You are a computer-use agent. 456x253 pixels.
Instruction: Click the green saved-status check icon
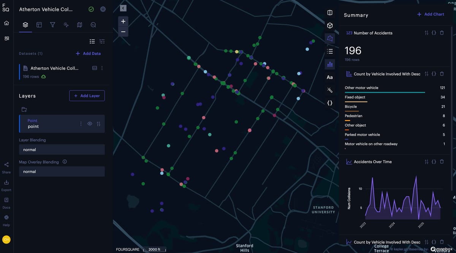[x=91, y=9]
